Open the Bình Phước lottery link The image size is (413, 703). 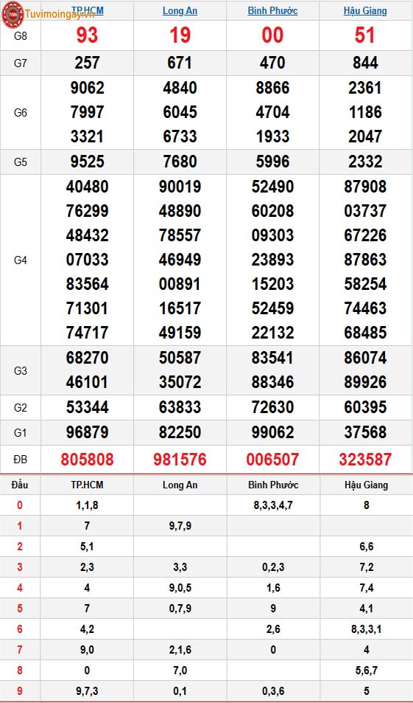[272, 10]
